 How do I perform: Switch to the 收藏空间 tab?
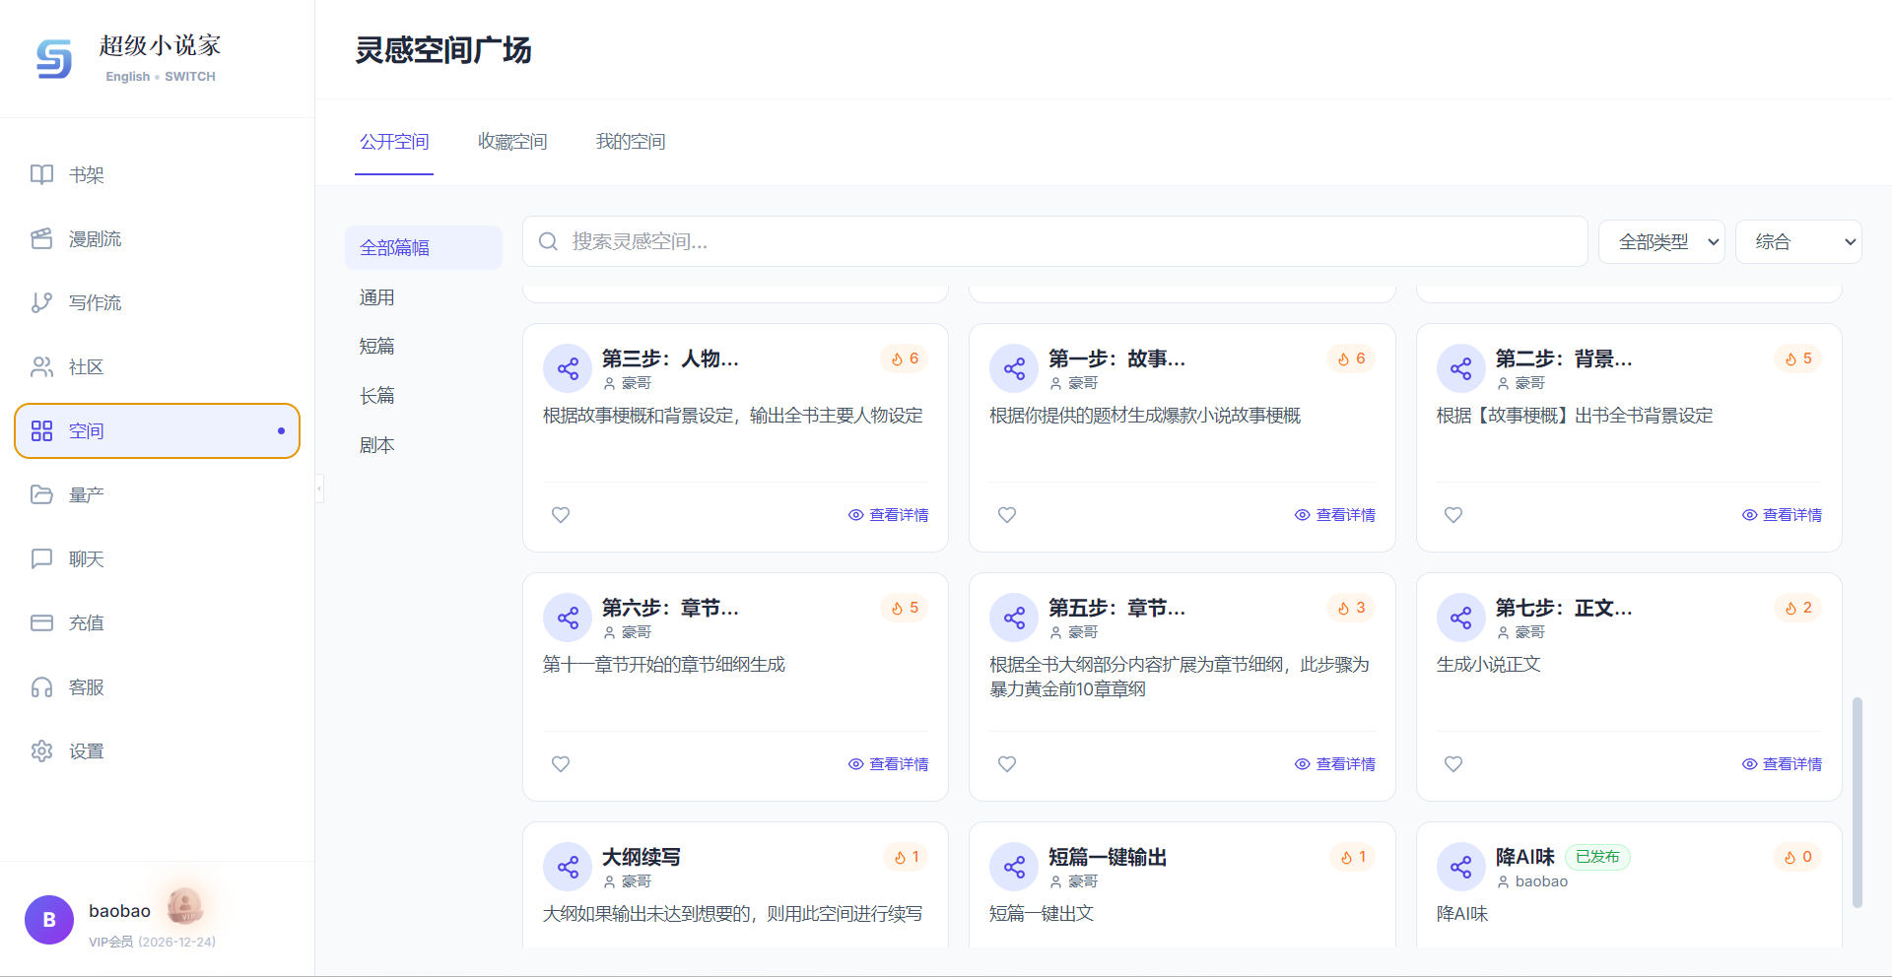coord(511,141)
